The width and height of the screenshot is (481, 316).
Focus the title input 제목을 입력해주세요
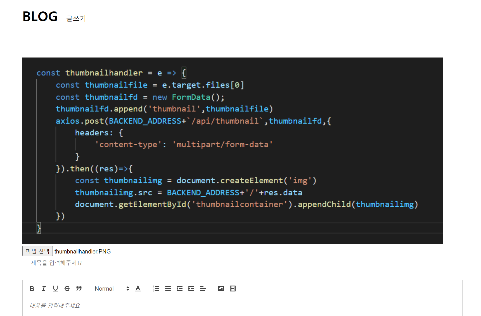tap(242, 263)
